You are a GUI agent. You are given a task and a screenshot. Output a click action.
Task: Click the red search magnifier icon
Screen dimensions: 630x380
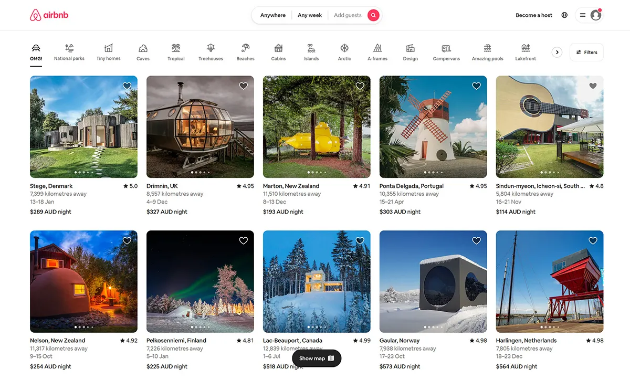pyautogui.click(x=373, y=15)
